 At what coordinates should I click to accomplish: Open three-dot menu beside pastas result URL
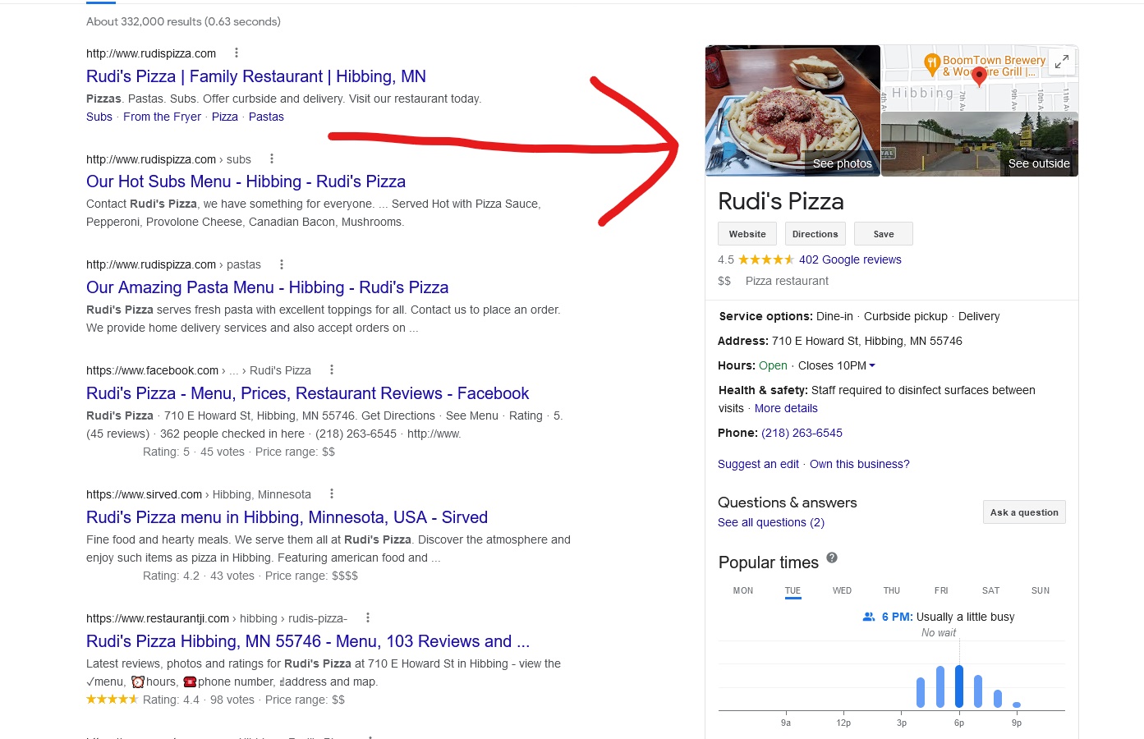282,264
